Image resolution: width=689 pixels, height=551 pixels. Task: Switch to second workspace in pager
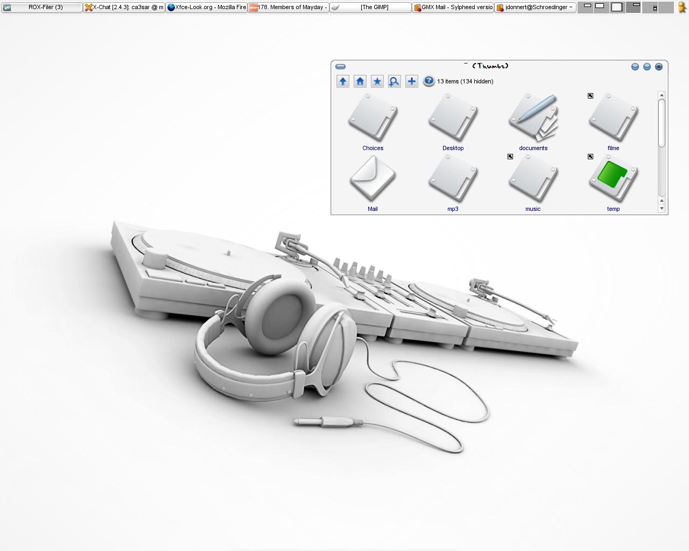[602, 7]
